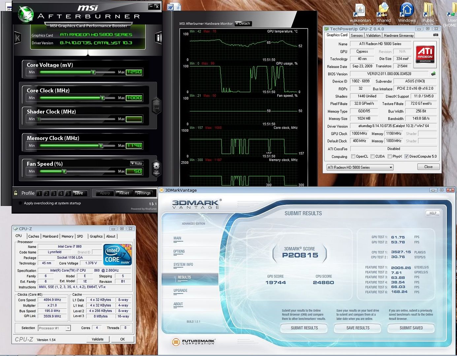Open the Afterburner info panel icon
The image size is (457, 356).
tap(158, 38)
